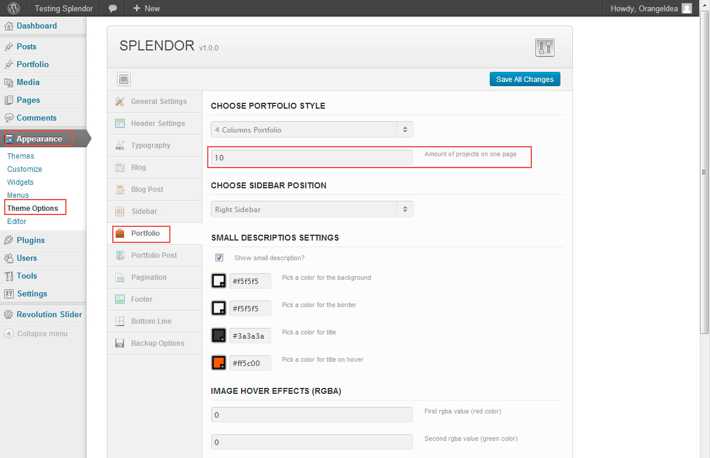Open the Blog tab in theme options
This screenshot has height=458, width=710.
point(155,167)
